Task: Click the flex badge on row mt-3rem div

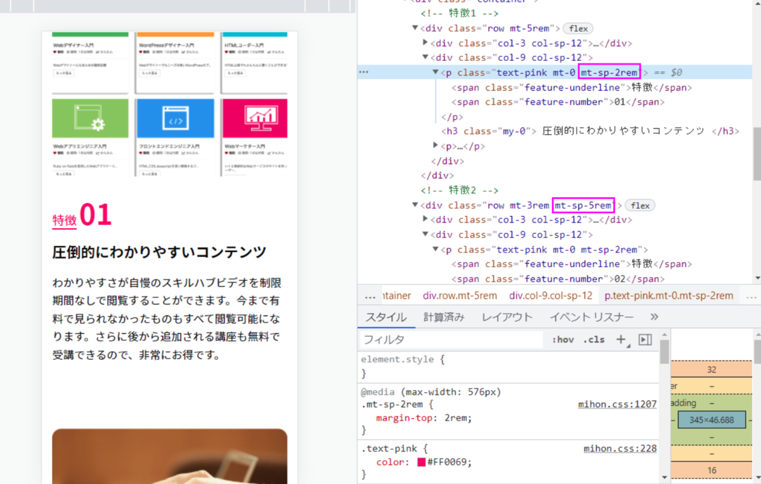Action: 640,205
